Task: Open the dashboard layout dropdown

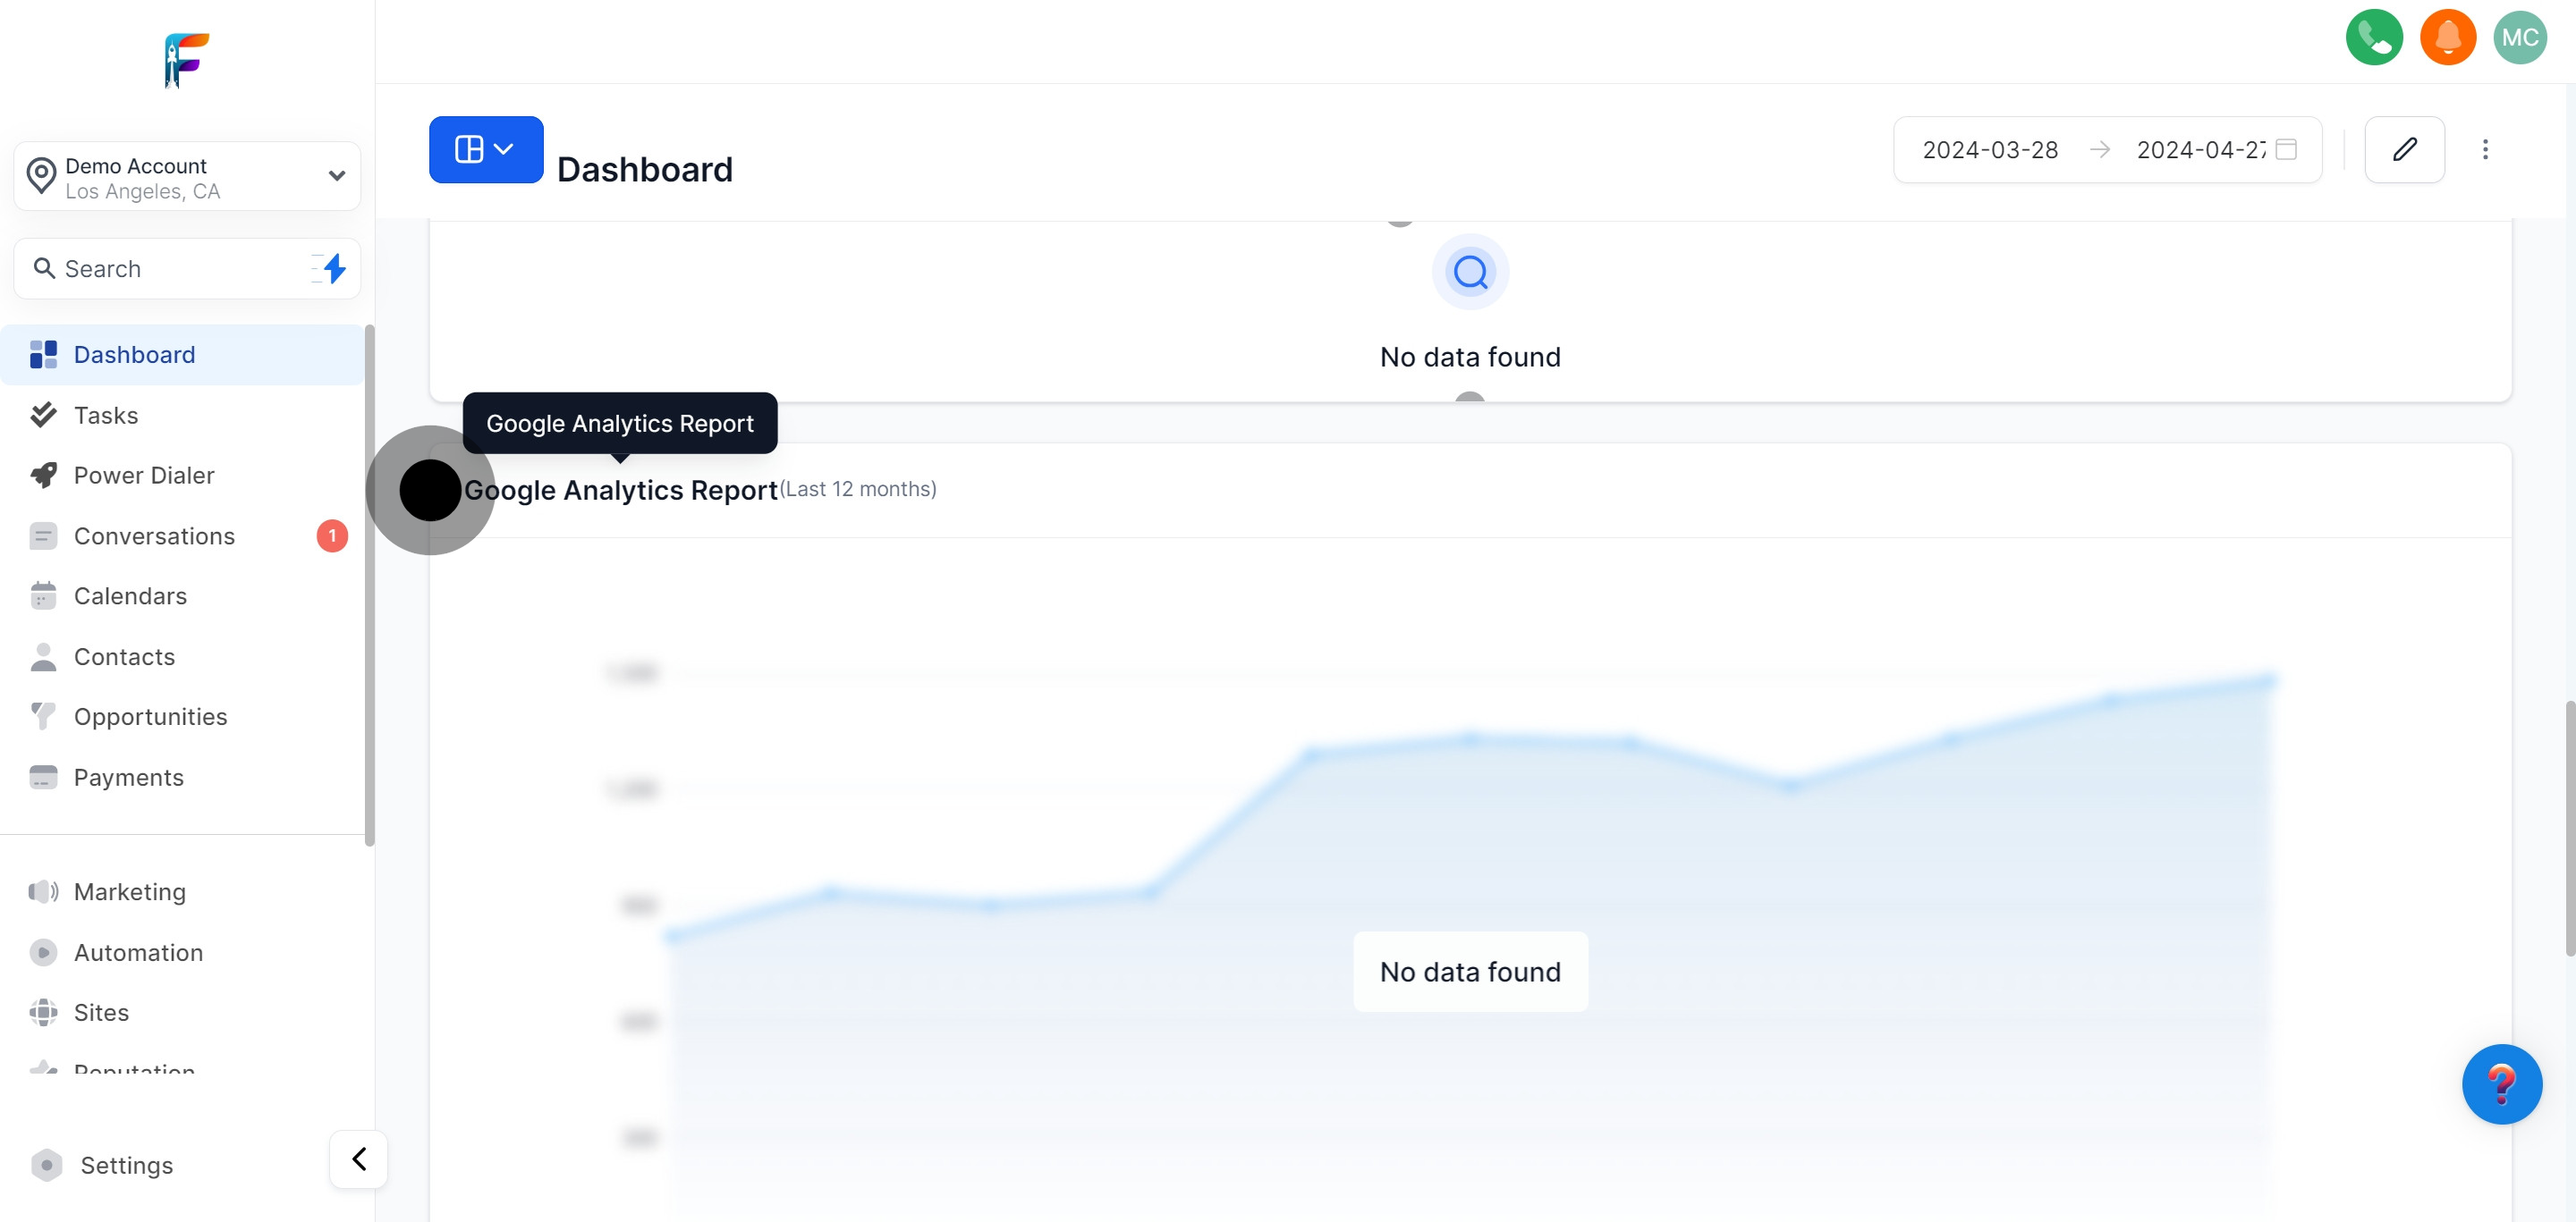Action: coord(486,149)
